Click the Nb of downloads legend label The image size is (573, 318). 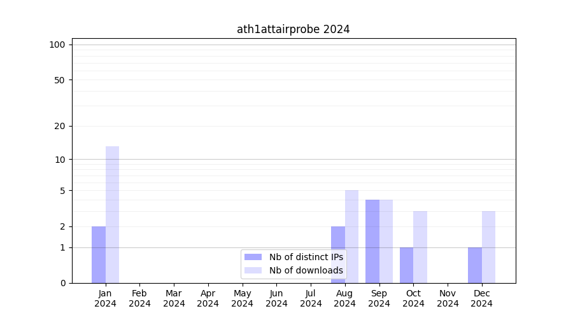point(306,270)
